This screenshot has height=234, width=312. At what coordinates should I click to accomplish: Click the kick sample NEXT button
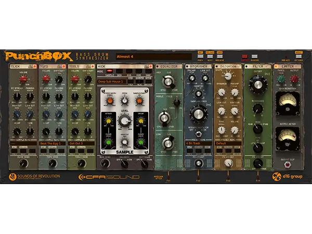pos(140,82)
